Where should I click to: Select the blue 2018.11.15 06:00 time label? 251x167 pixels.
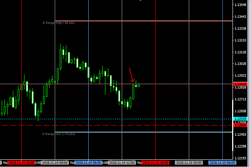[x=222, y=163]
